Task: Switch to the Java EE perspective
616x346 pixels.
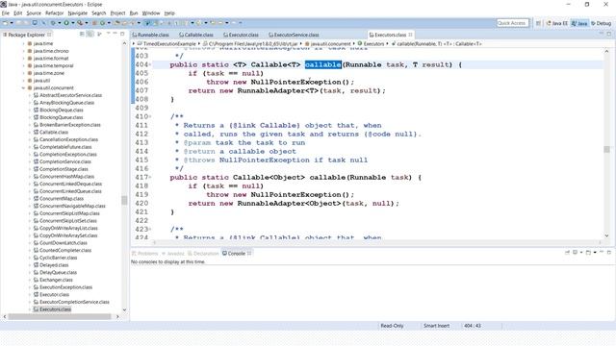Action: tap(556, 23)
